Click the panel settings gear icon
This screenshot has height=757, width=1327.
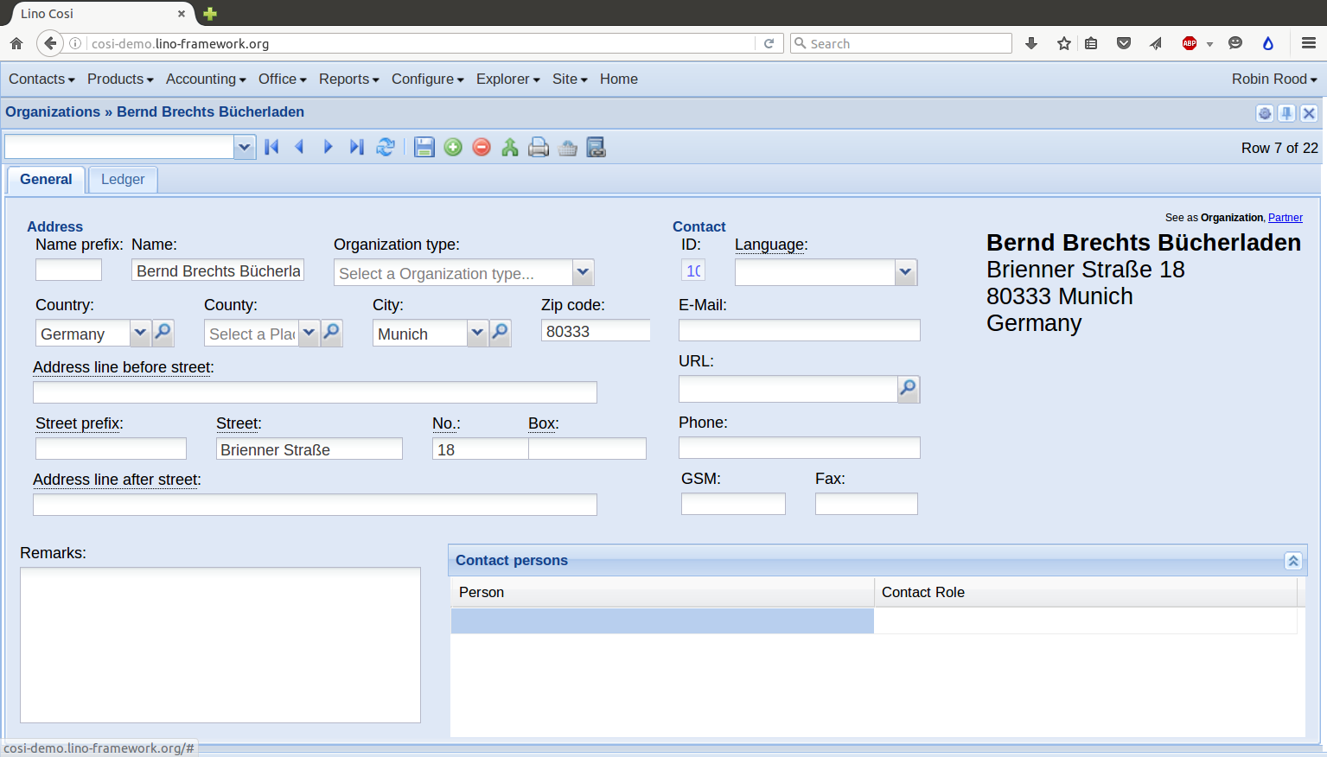pos(1265,113)
